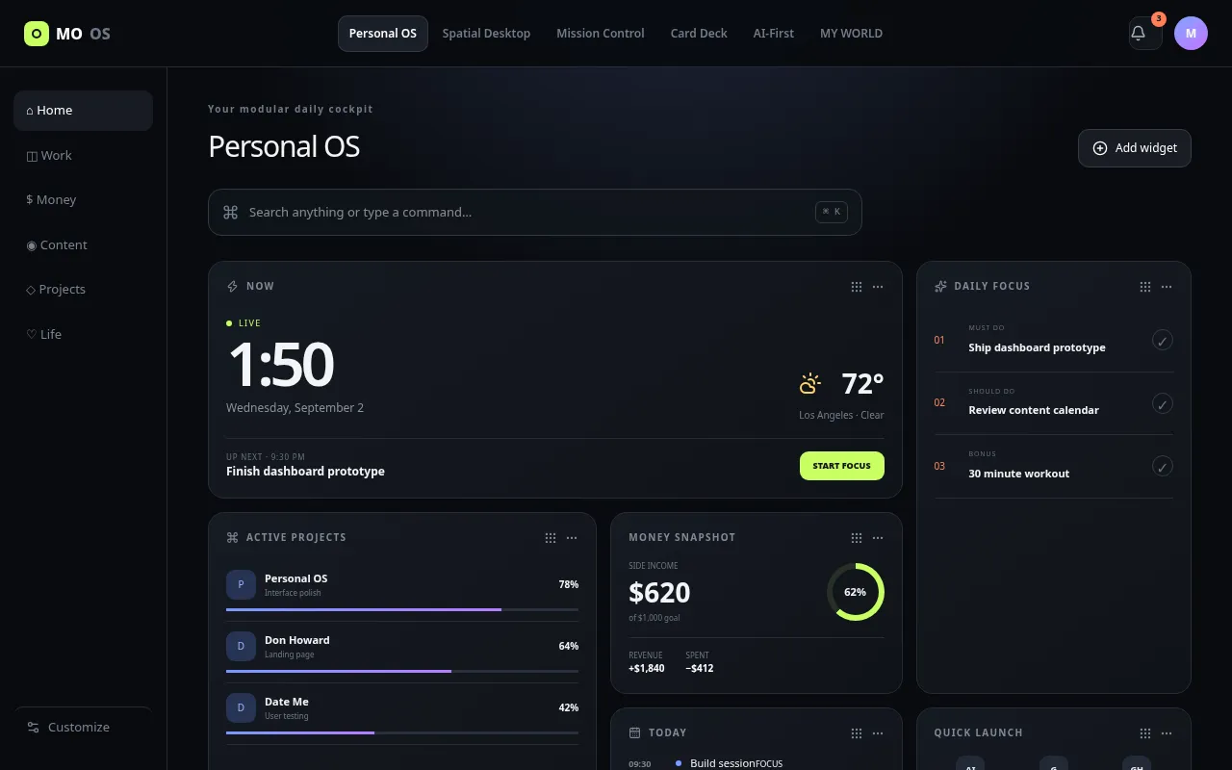
Task: Switch to the Spatial Desktop tab
Action: (x=486, y=34)
